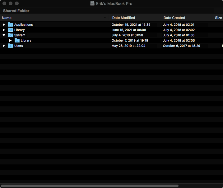223x188 pixels.
Task: Zoom the window with the third title button
Action: pyautogui.click(x=17, y=3)
